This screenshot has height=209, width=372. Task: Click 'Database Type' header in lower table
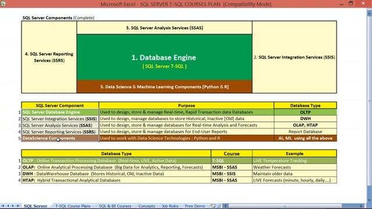click(x=116, y=153)
